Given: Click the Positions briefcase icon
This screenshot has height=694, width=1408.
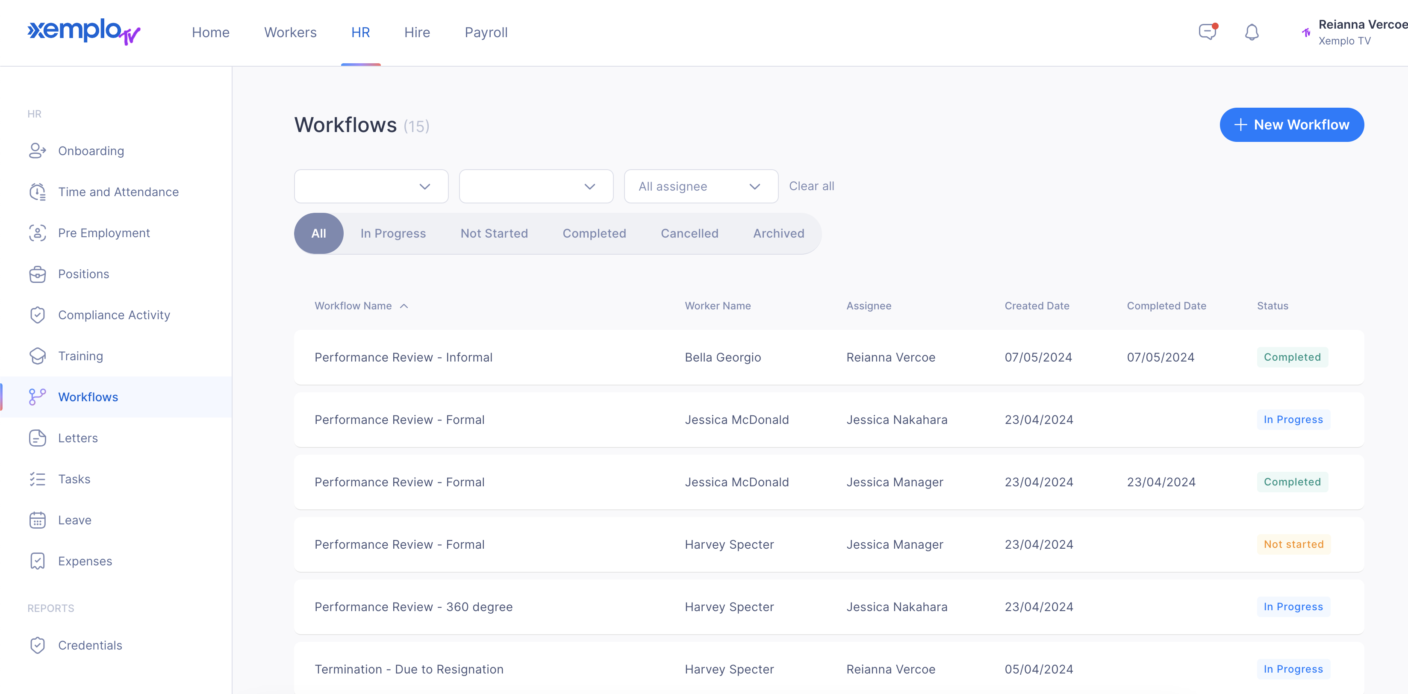Looking at the screenshot, I should pos(37,274).
